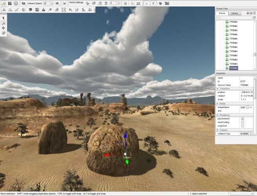Toggle the render object handles icon
Screen dimensions: 257x196
coord(146,4)
